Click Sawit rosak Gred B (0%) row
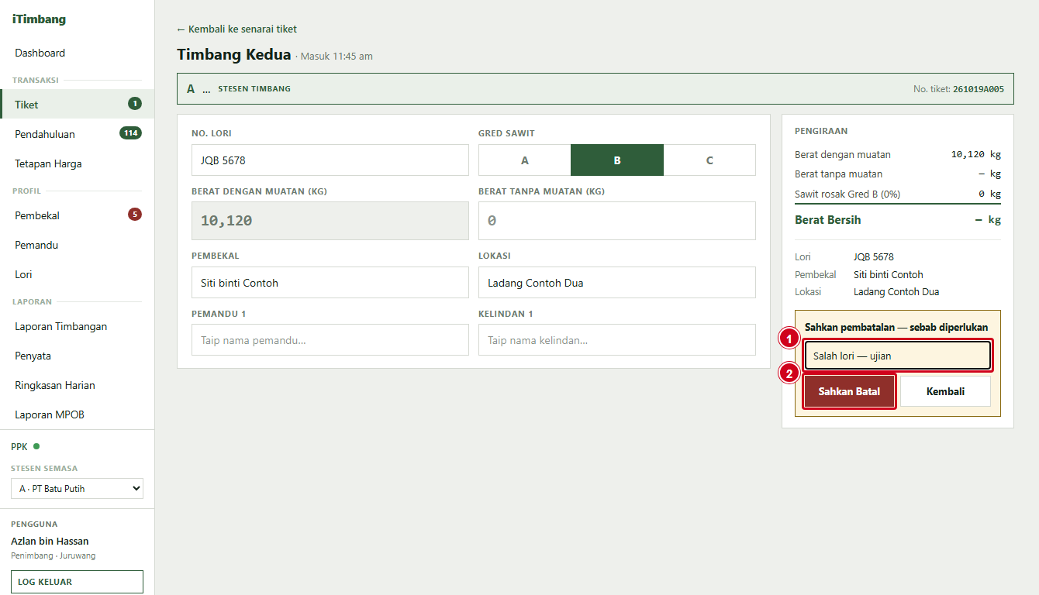The height and width of the screenshot is (595, 1039). [x=898, y=194]
